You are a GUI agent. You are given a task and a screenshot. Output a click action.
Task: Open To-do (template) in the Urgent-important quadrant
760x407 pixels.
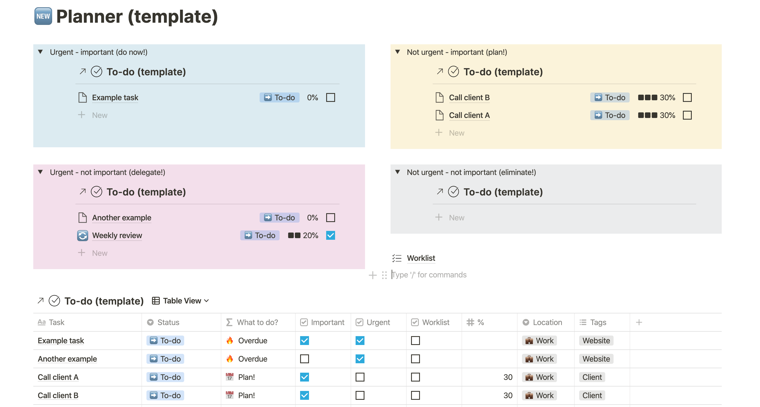coord(147,71)
